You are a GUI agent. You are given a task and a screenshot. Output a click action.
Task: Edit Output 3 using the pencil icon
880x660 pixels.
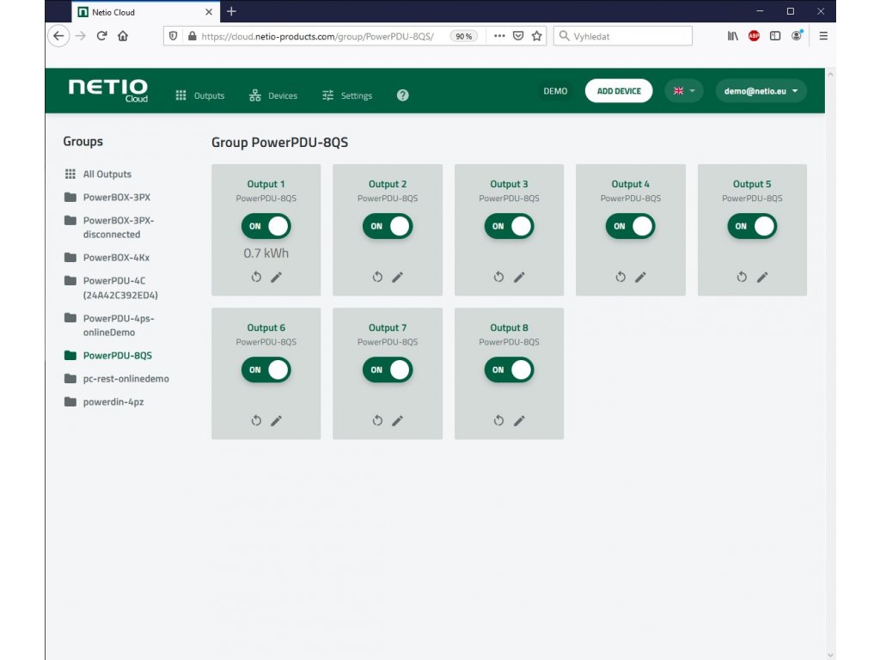pyautogui.click(x=519, y=277)
